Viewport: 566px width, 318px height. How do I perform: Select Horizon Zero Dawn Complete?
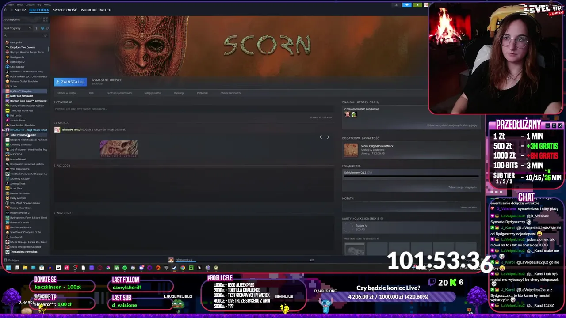27,101
